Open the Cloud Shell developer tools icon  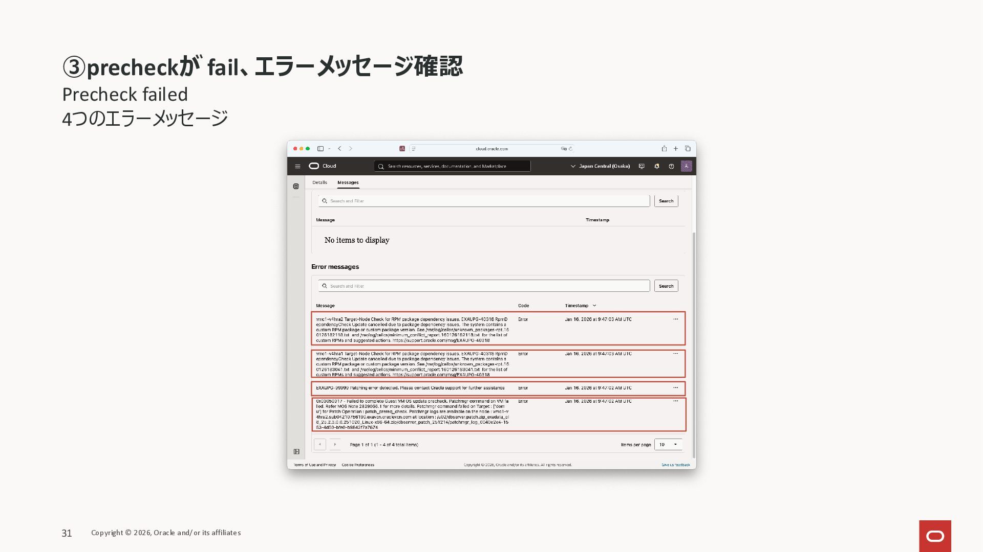642,166
